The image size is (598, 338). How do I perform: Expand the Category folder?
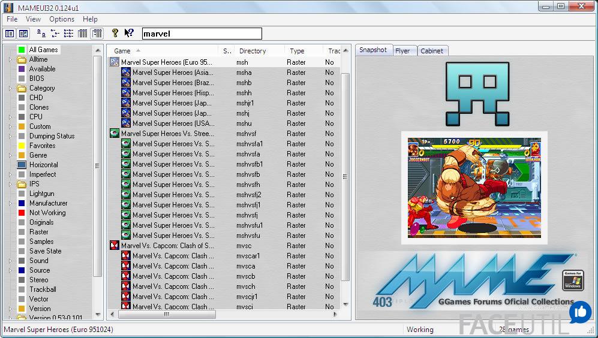pyautogui.click(x=10, y=88)
